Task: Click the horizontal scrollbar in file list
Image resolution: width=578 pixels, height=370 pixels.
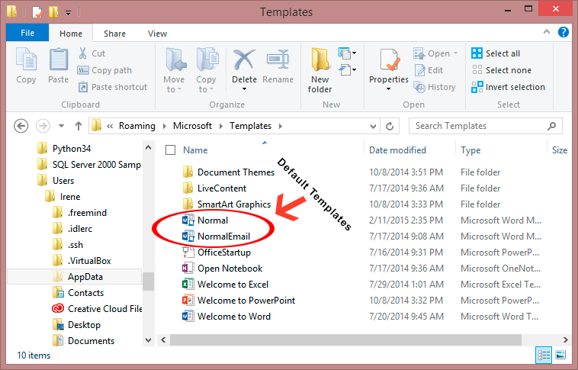Action: click(x=345, y=339)
